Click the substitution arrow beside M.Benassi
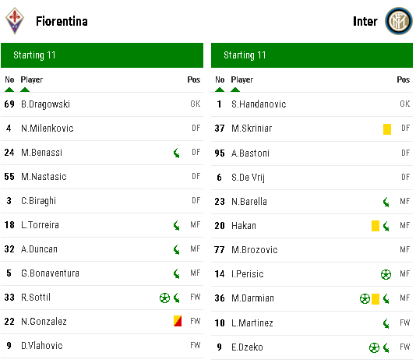The height and width of the screenshot is (363, 416). [177, 153]
